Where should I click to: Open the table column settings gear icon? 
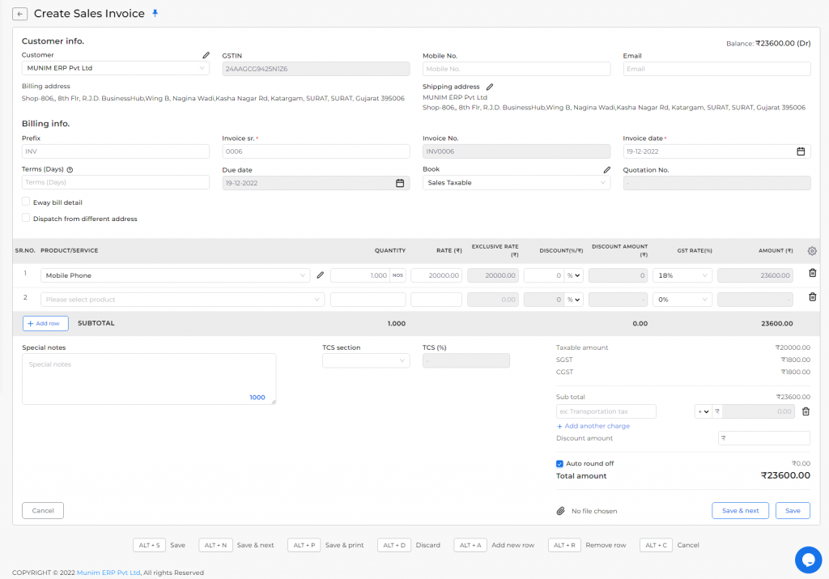coord(812,251)
